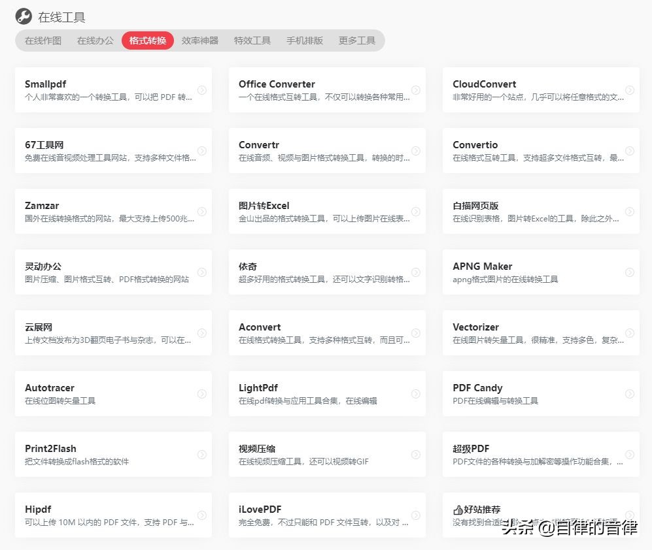
Task: Click the arrow icon on the 视频压缩 card
Action: 416,455
